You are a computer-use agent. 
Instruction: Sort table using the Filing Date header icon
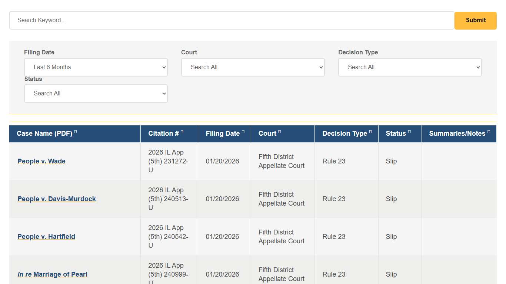[x=243, y=132]
